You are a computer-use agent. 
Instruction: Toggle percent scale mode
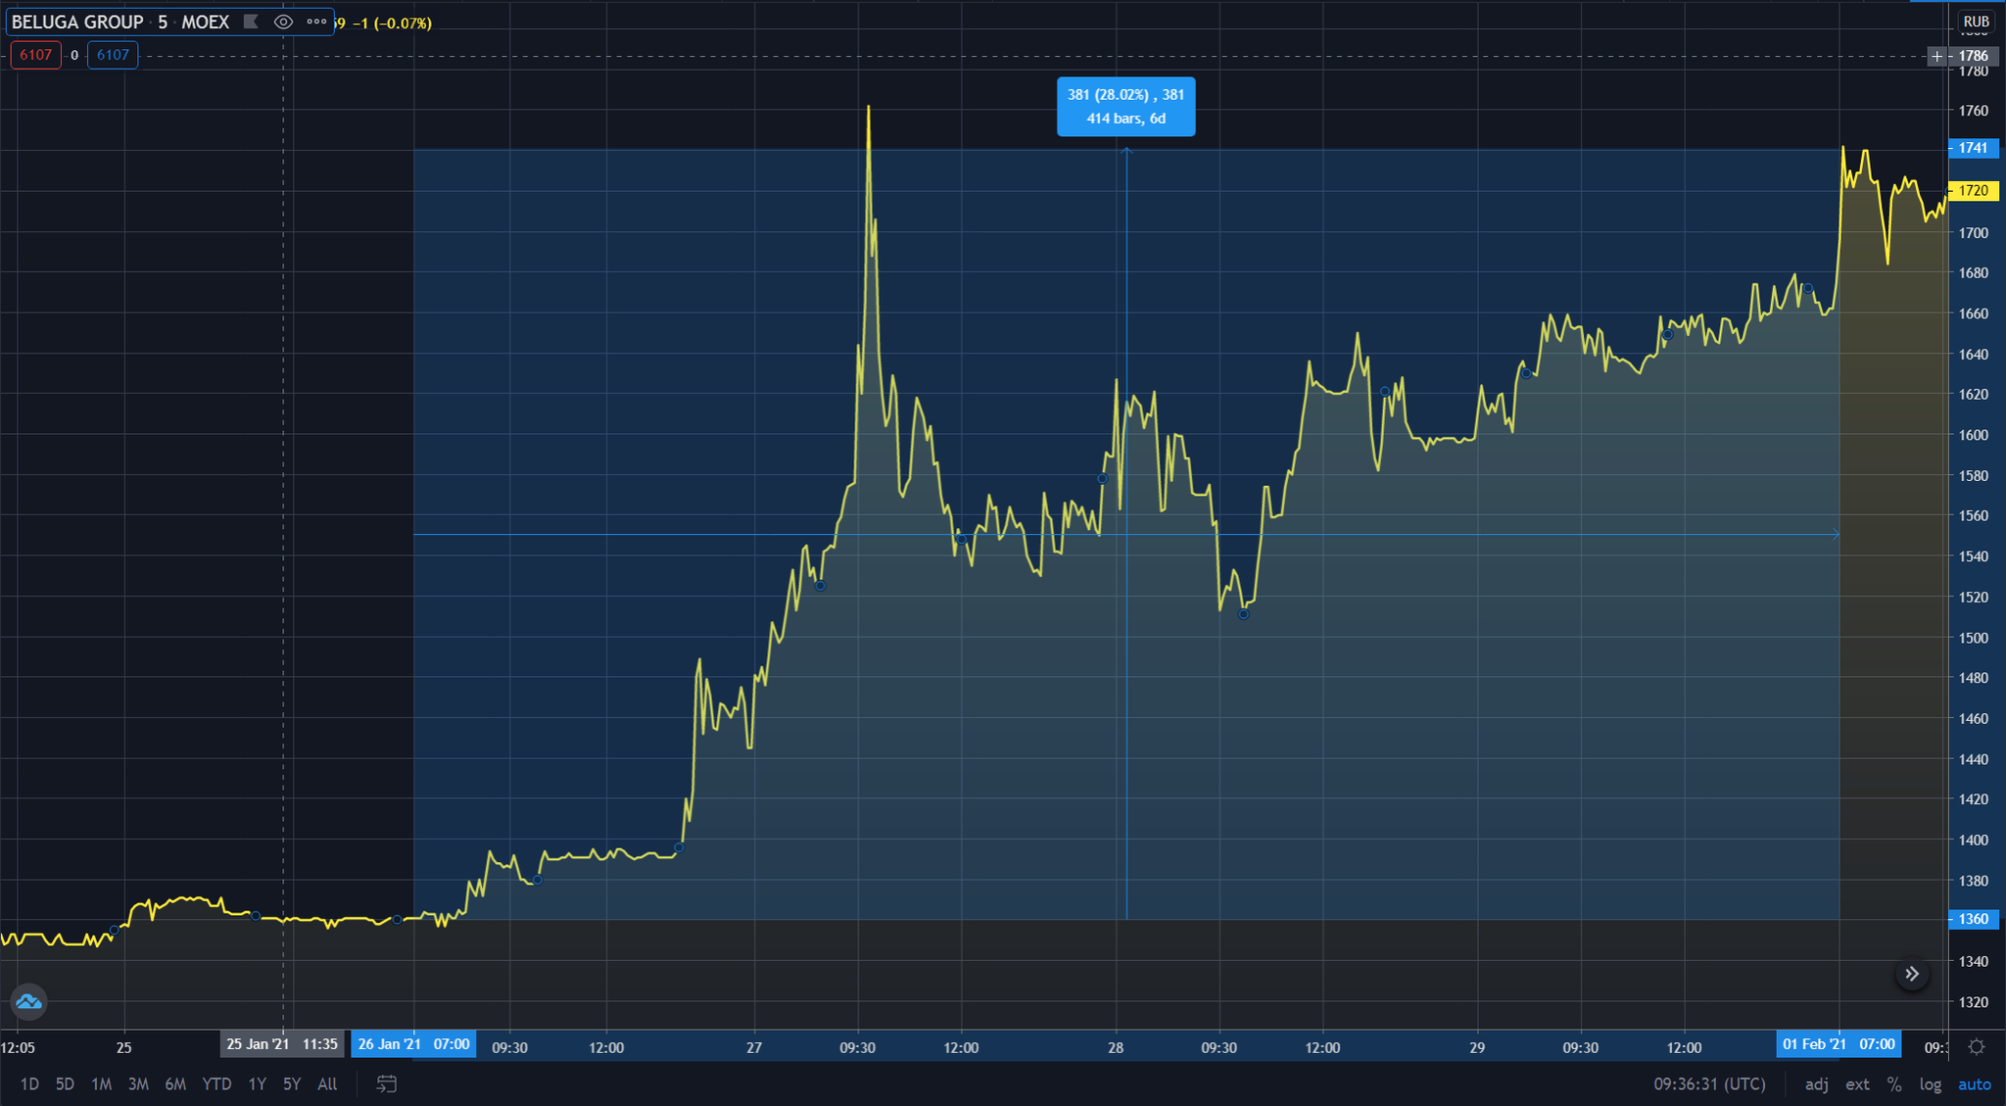[1894, 1083]
